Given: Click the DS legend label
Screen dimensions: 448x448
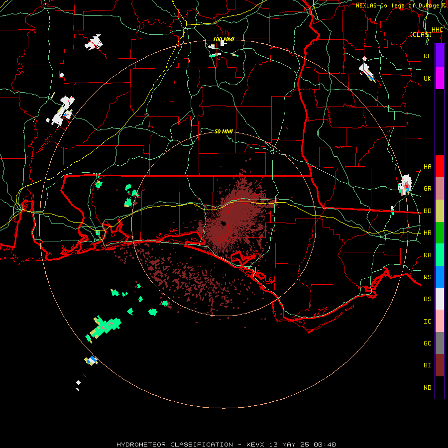Looking at the screenshot, I should point(427,299).
